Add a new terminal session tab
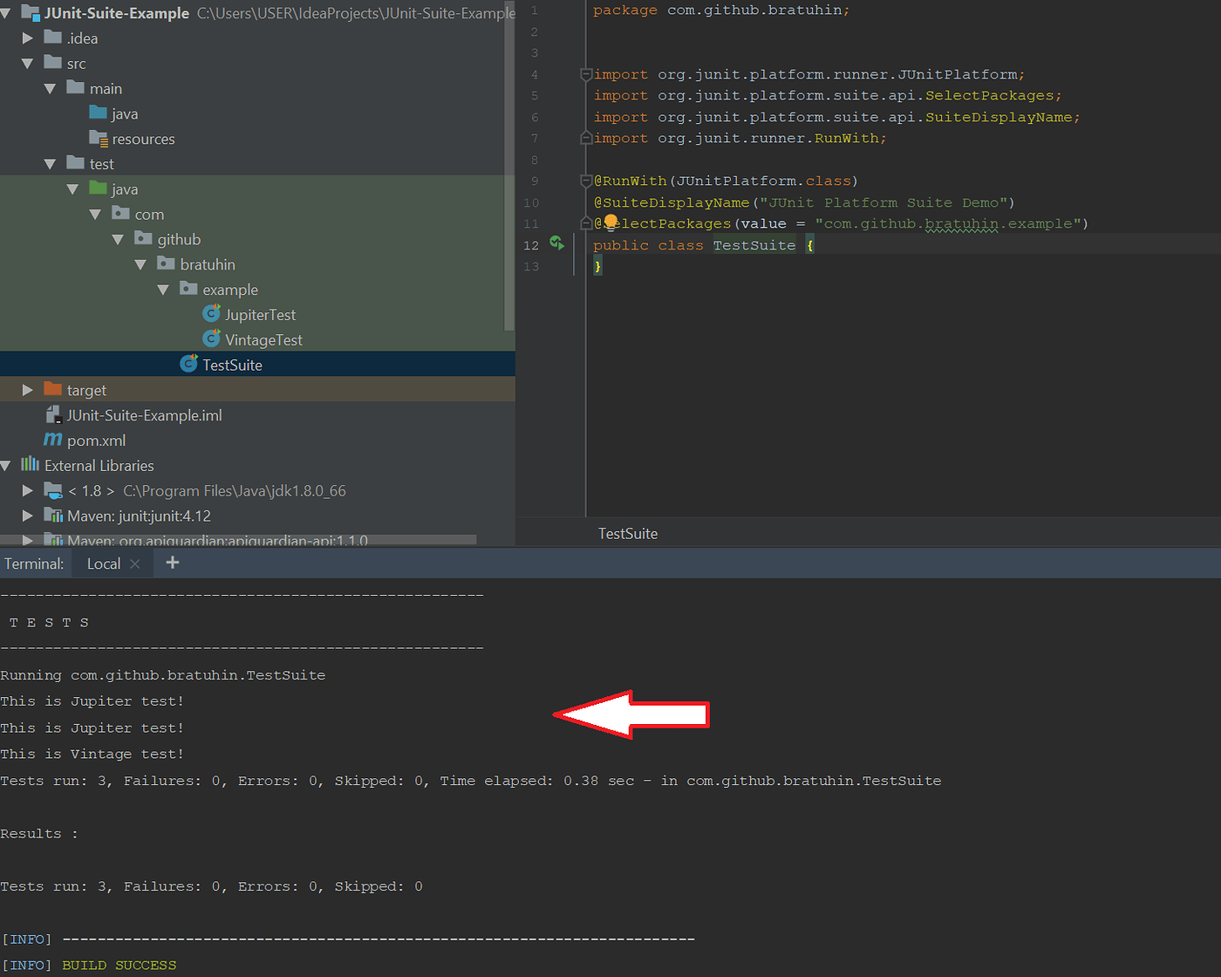Screen dimensions: 1221x977 tap(173, 563)
